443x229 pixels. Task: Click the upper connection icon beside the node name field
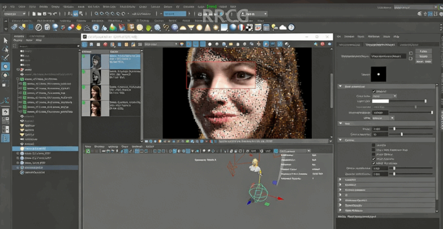411,53
